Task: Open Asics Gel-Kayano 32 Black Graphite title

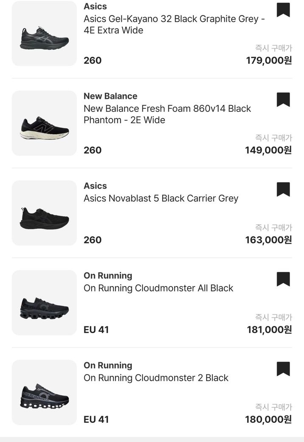Action: [x=174, y=25]
